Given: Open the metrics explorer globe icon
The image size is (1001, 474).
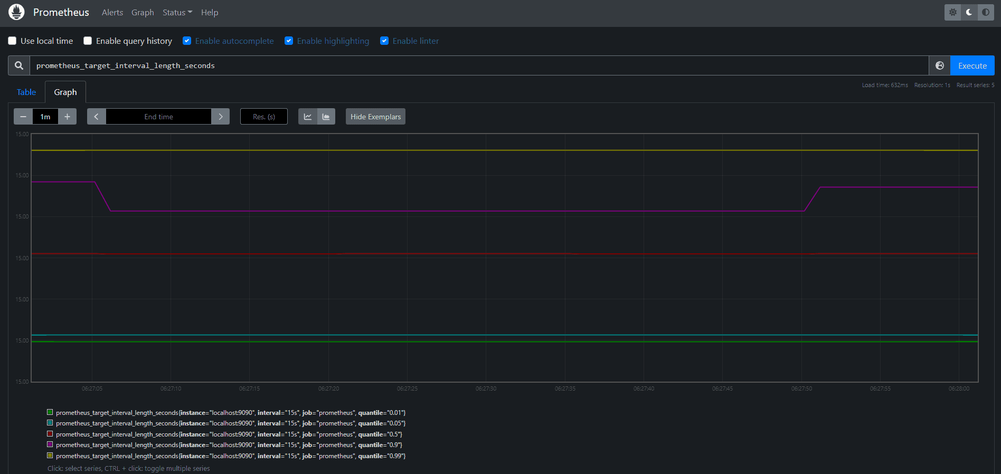Looking at the screenshot, I should (x=940, y=65).
